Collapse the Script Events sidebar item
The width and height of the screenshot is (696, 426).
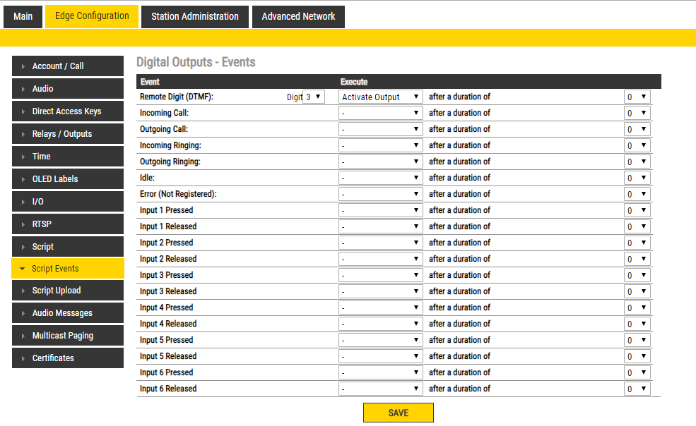[68, 269]
